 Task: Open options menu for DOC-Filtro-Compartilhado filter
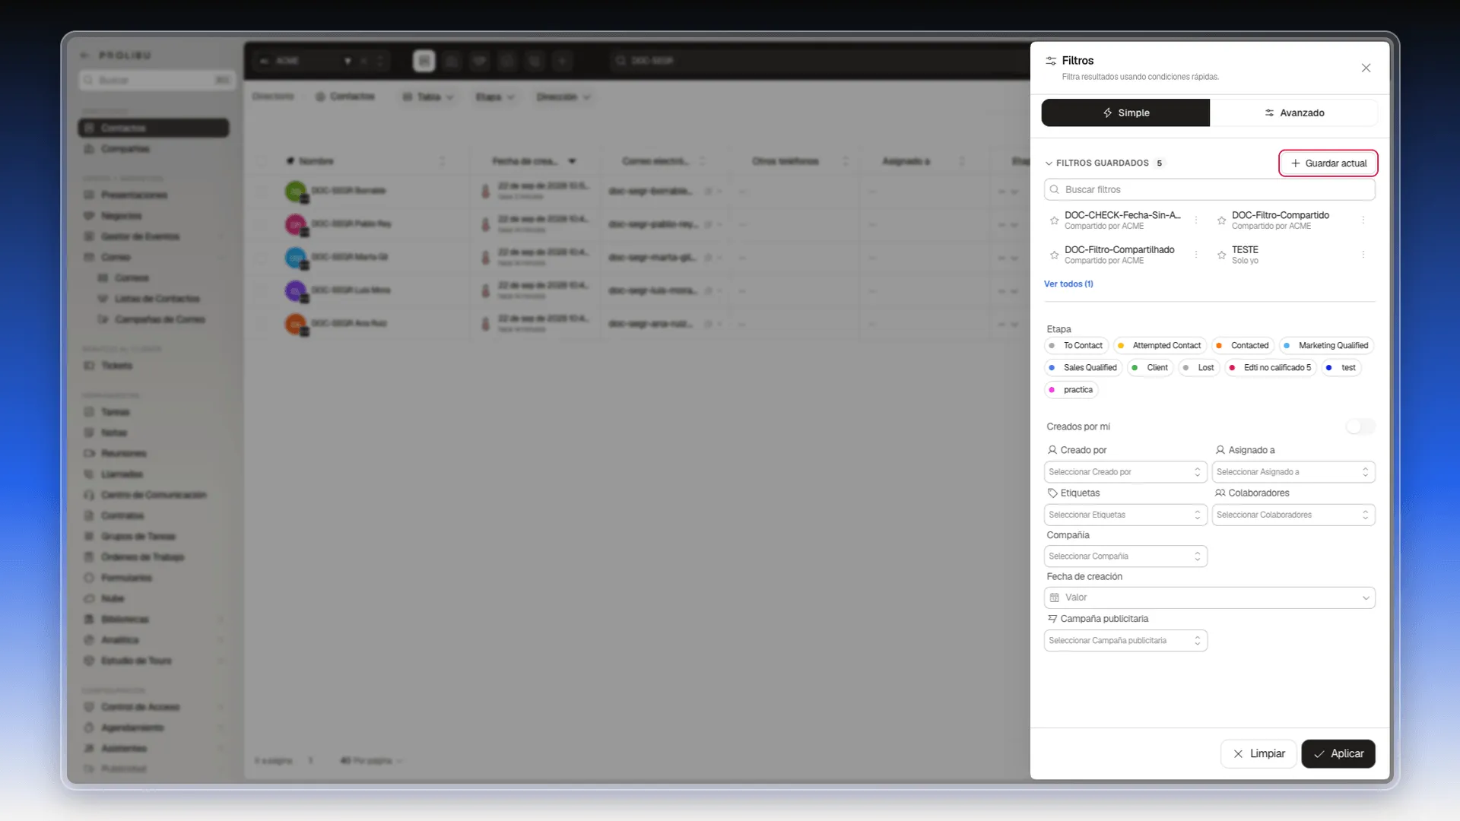(1196, 255)
